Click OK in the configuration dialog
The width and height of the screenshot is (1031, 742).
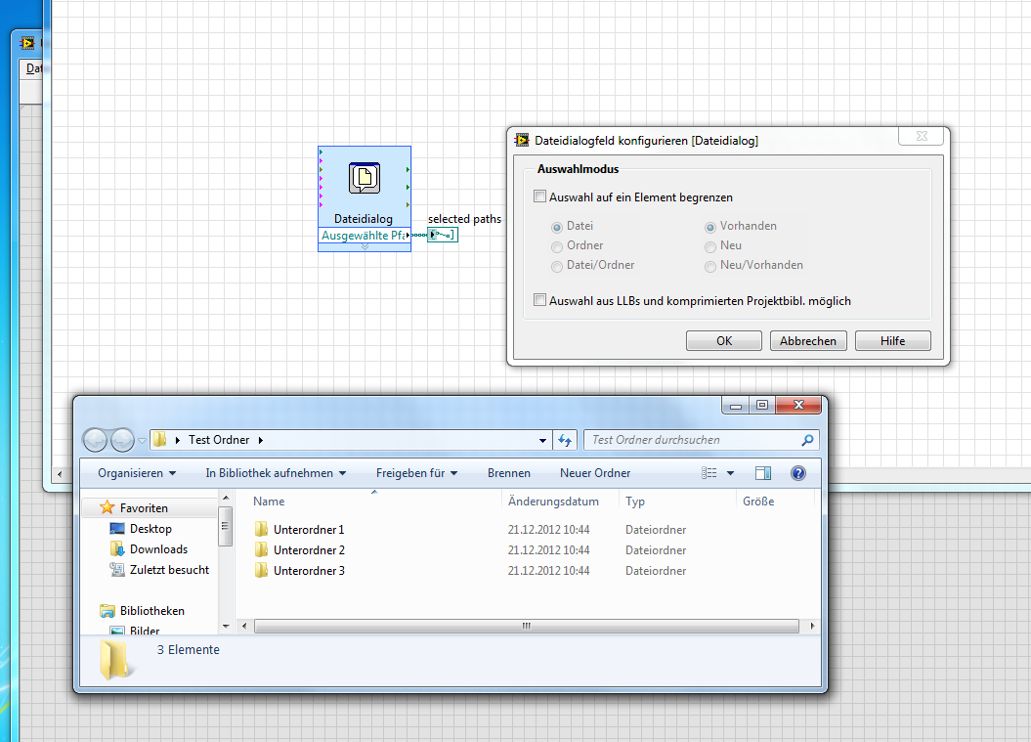coord(724,341)
